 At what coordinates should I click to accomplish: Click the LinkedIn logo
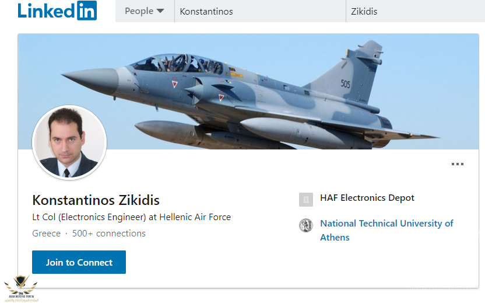pos(57,11)
